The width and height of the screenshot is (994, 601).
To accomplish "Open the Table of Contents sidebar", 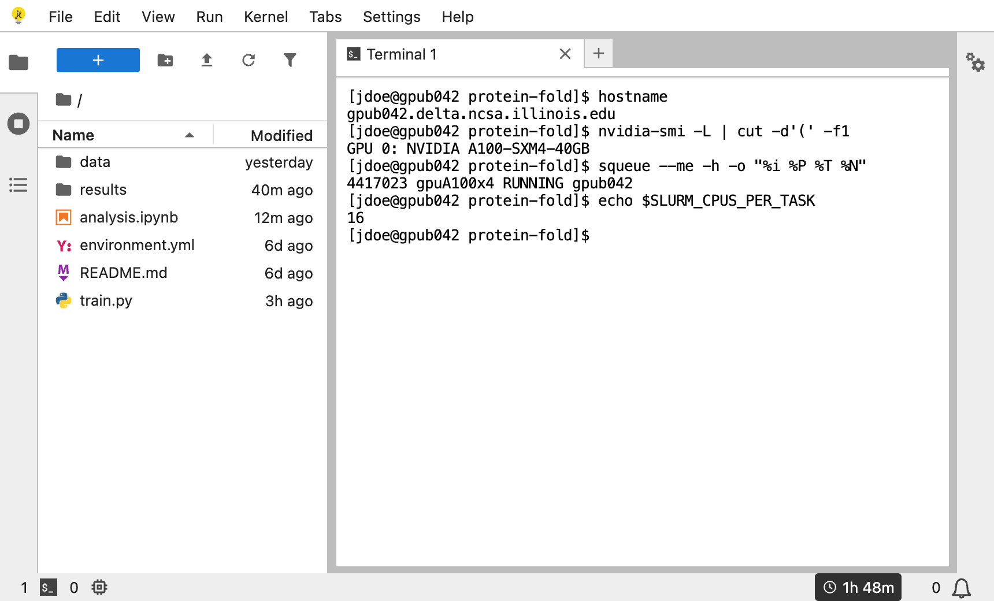I will (x=18, y=185).
